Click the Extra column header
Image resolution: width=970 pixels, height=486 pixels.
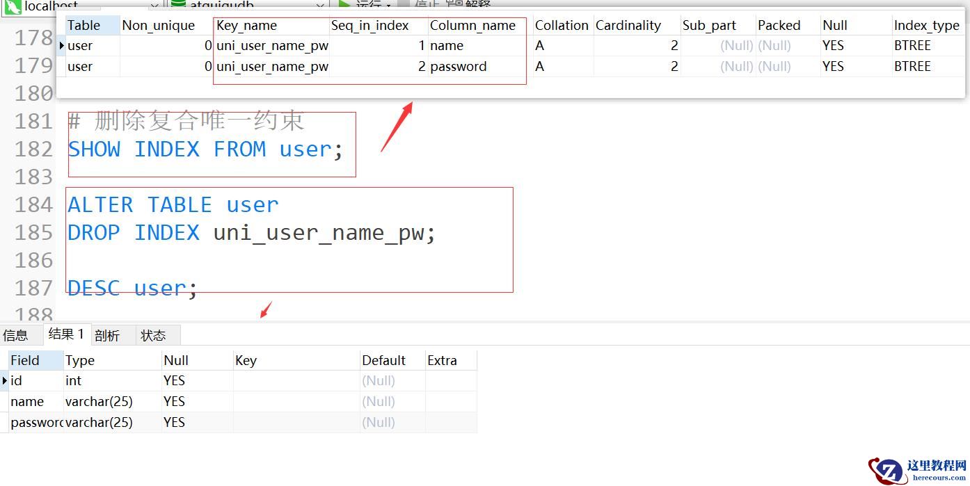(x=451, y=360)
